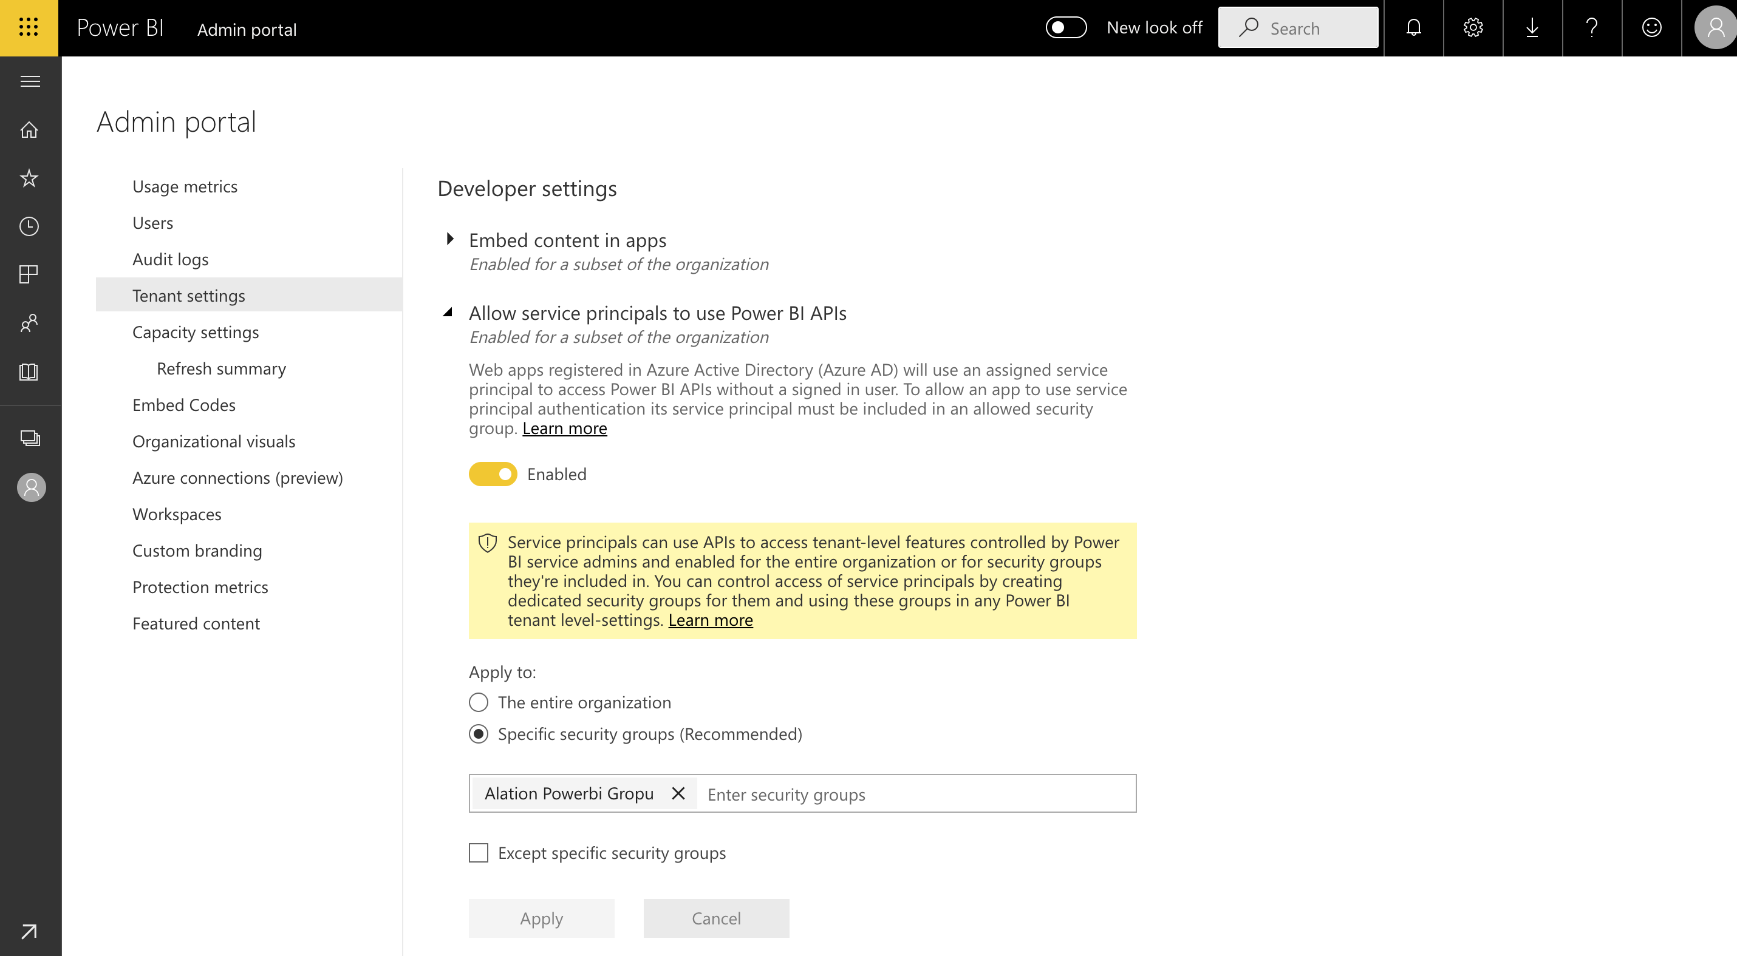
Task: Open the Office app launcher waffle icon
Action: (x=28, y=28)
